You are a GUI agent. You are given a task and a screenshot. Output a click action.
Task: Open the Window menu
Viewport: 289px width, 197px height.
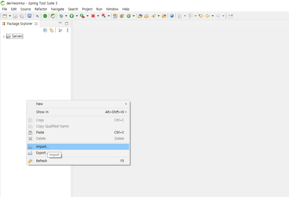pos(112,9)
